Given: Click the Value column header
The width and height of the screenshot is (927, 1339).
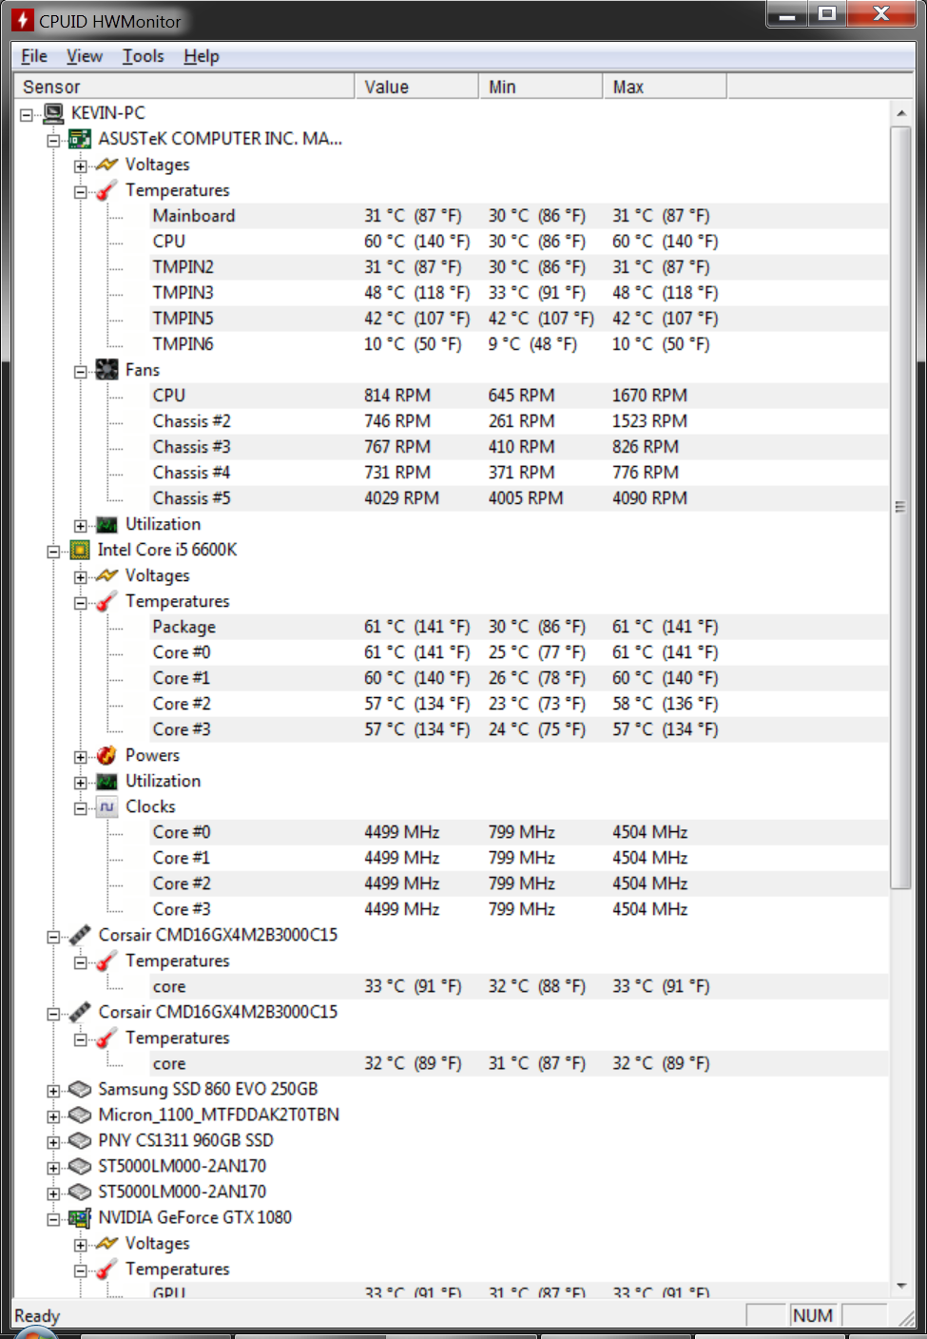Looking at the screenshot, I should 415,87.
